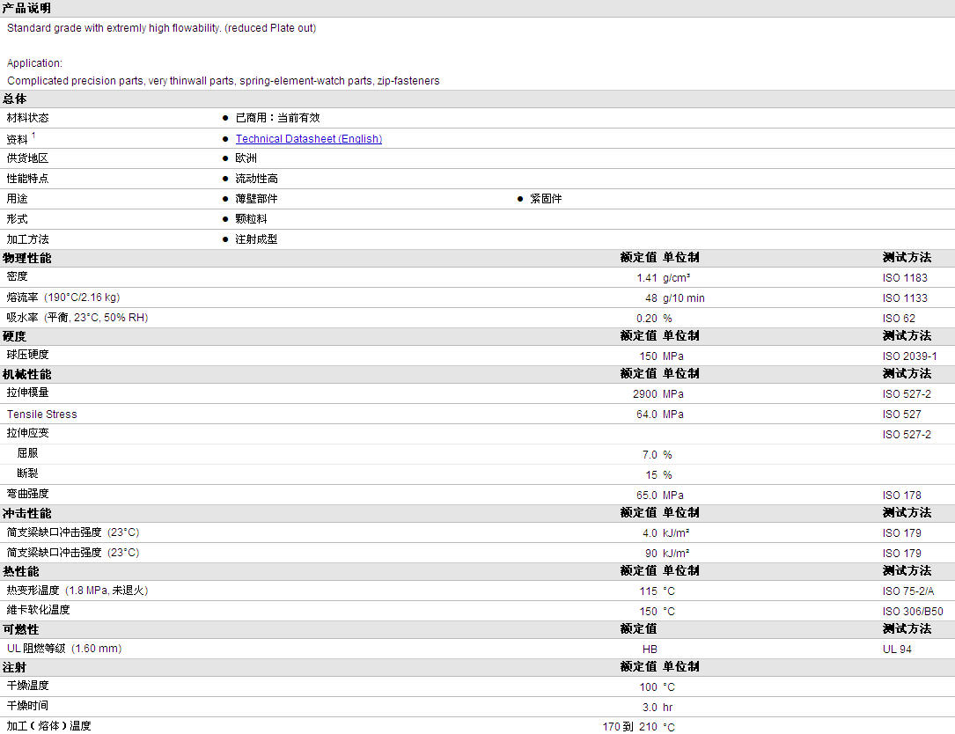This screenshot has width=955, height=734.
Task: Select the 注射 section header
Action: 15,667
